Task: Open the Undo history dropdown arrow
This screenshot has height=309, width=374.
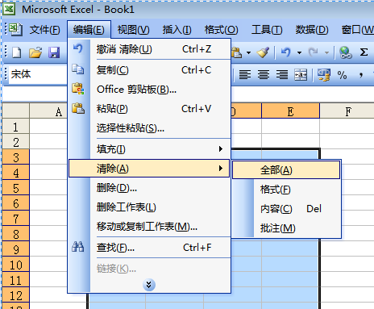Action: pyautogui.click(x=299, y=52)
